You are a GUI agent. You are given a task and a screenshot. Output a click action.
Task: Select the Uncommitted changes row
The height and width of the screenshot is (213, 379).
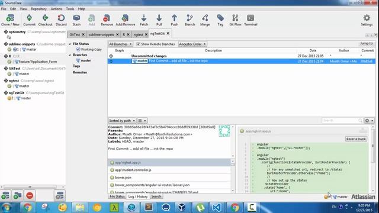tap(242, 56)
